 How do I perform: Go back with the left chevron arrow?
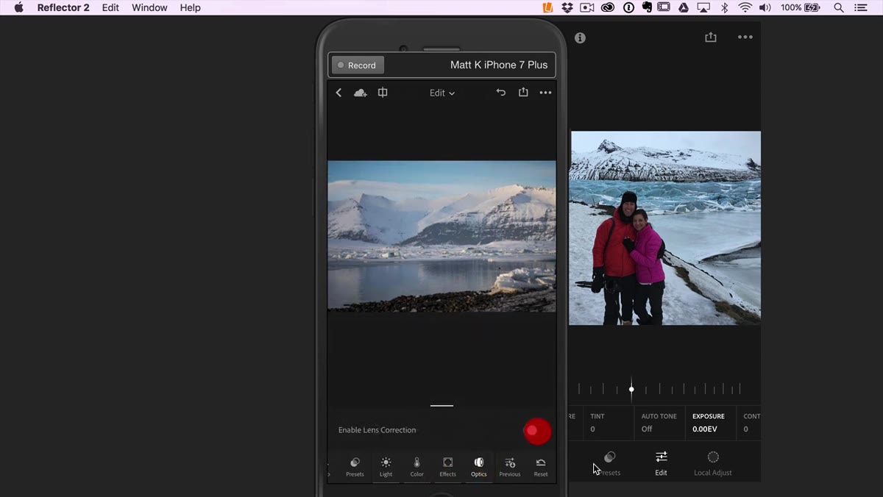pos(338,93)
